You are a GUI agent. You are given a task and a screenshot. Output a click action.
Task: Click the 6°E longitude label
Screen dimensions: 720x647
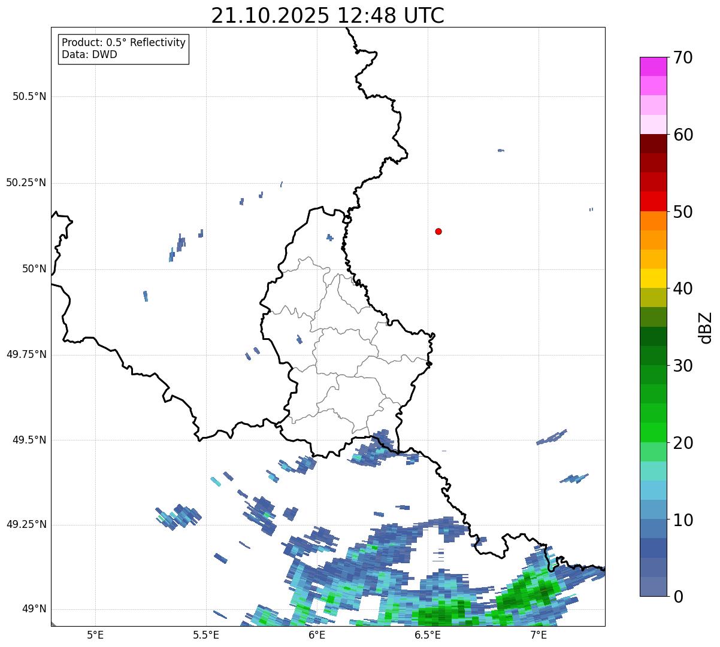click(x=317, y=635)
